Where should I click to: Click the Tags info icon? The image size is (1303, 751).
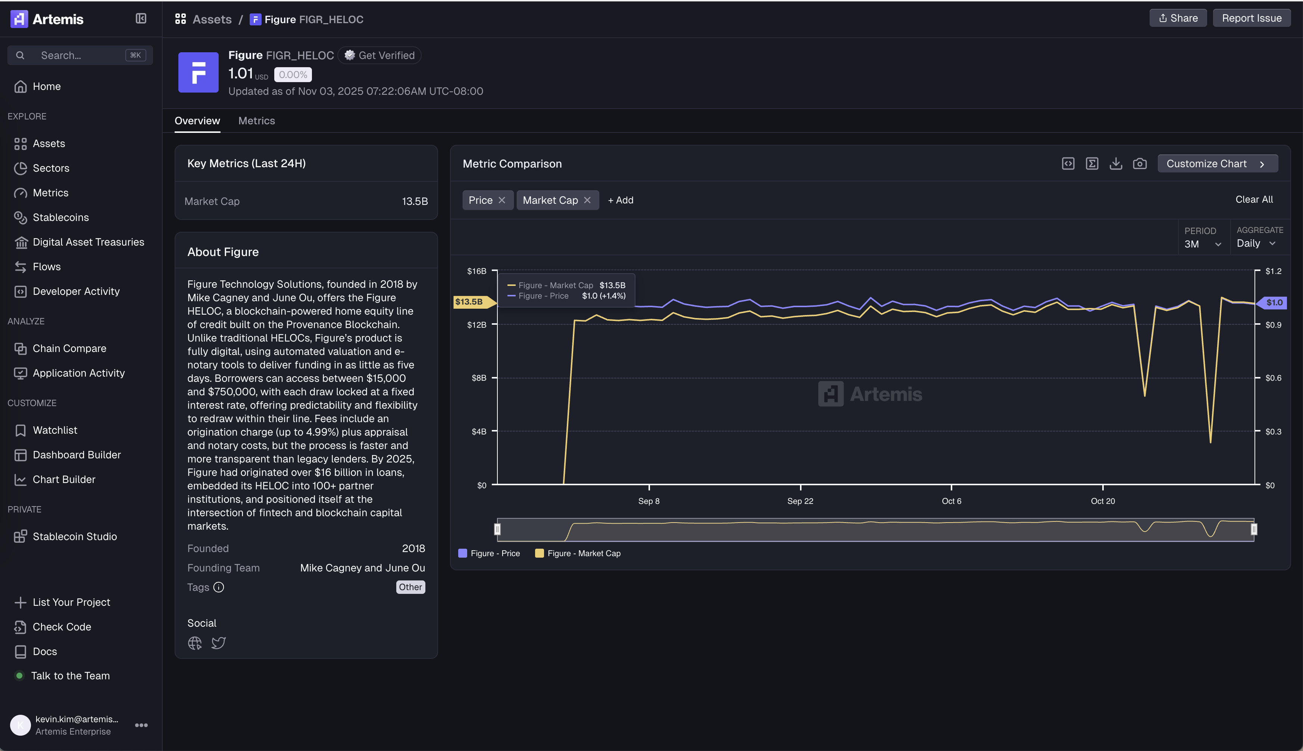coord(219,587)
